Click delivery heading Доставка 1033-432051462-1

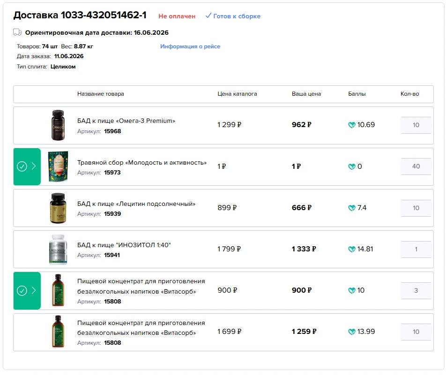tap(80, 15)
